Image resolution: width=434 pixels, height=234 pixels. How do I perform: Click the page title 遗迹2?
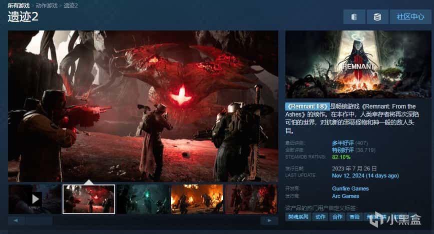coord(23,17)
